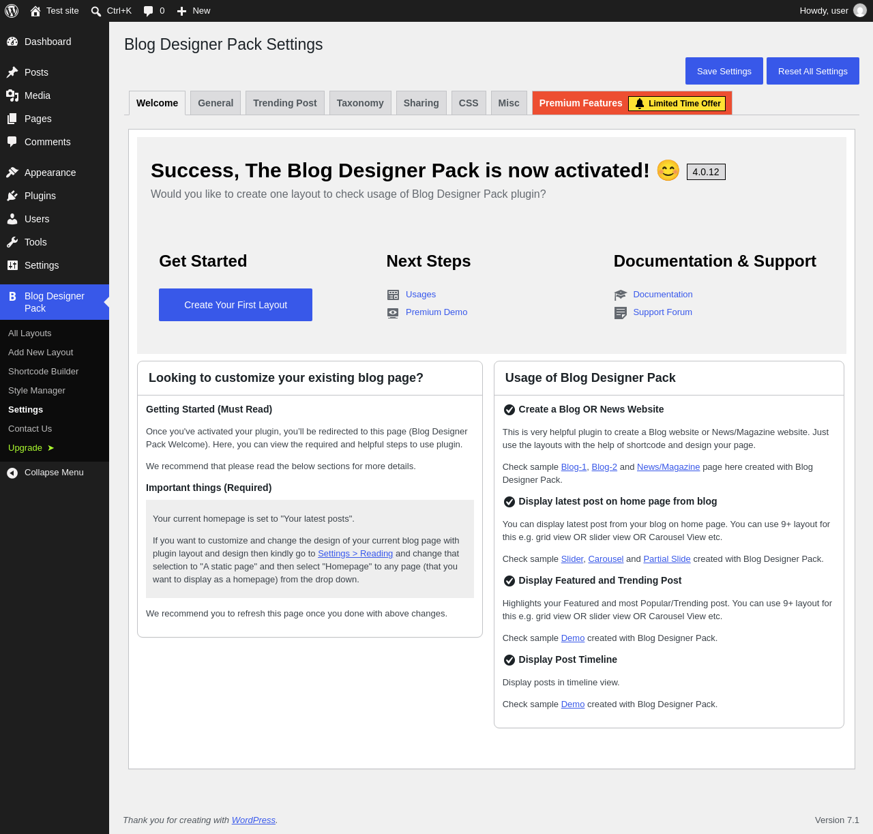Open the Upgrade submenu item
The width and height of the screenshot is (873, 834).
55,448
